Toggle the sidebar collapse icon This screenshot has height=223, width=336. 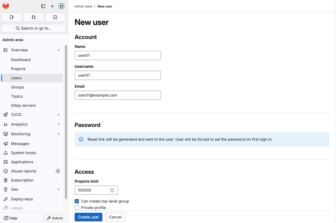pyautogui.click(x=43, y=6)
